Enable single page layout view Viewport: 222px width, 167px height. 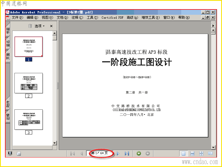[x=183, y=154]
